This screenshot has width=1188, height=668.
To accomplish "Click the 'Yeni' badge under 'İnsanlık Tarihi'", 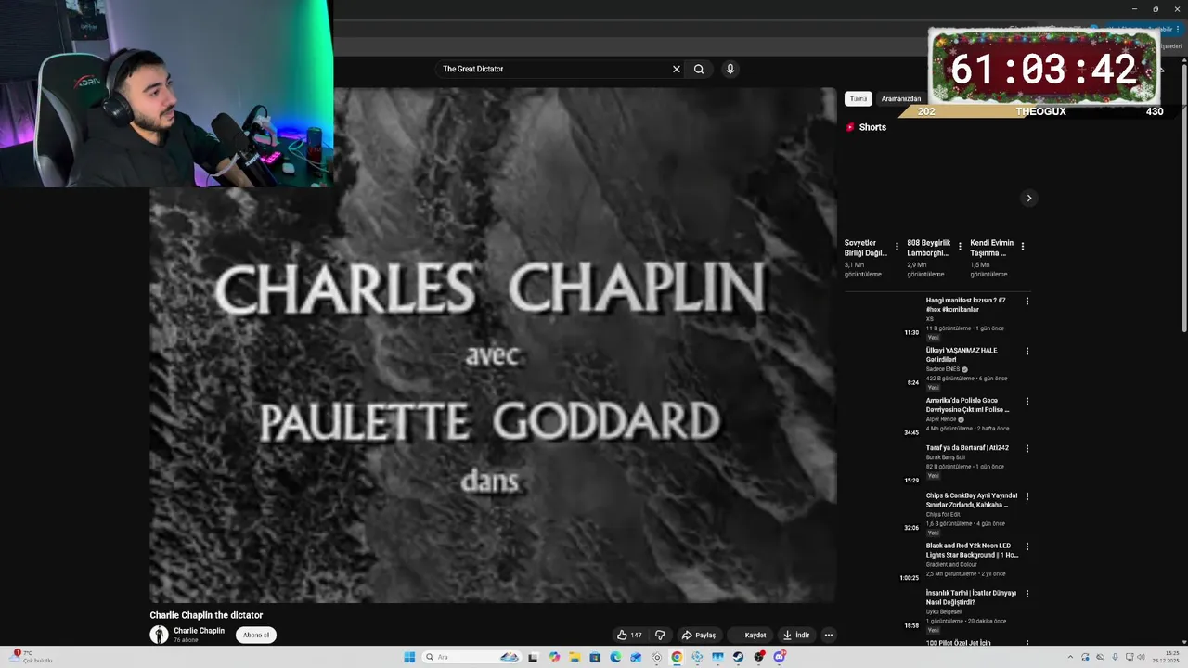I will point(933,630).
